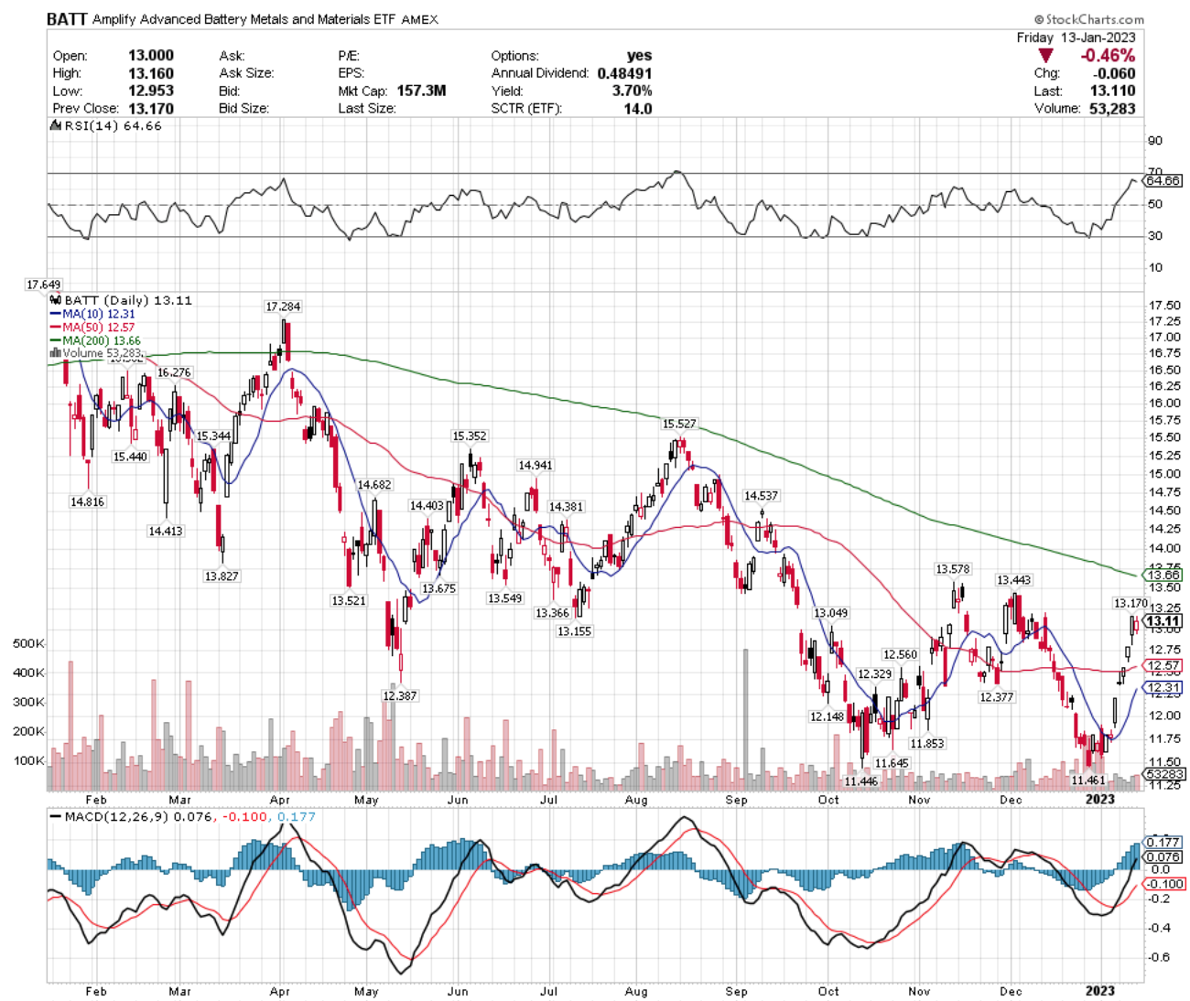Click the 13.521 low price label
This screenshot has width=1190, height=1001.
pyautogui.click(x=349, y=601)
